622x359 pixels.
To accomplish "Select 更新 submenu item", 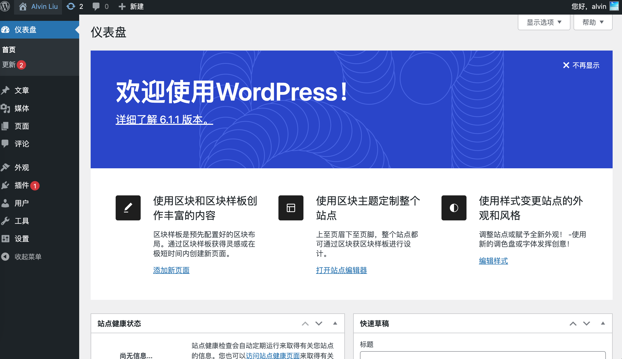I will (9, 65).
